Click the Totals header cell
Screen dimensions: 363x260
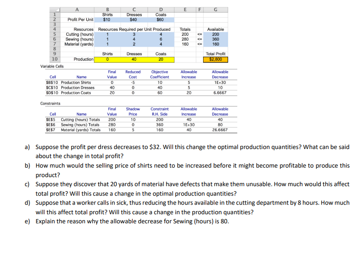185,29
